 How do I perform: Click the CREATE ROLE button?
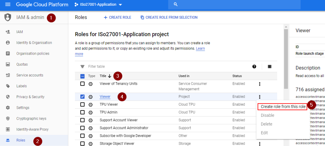tap(117, 17)
